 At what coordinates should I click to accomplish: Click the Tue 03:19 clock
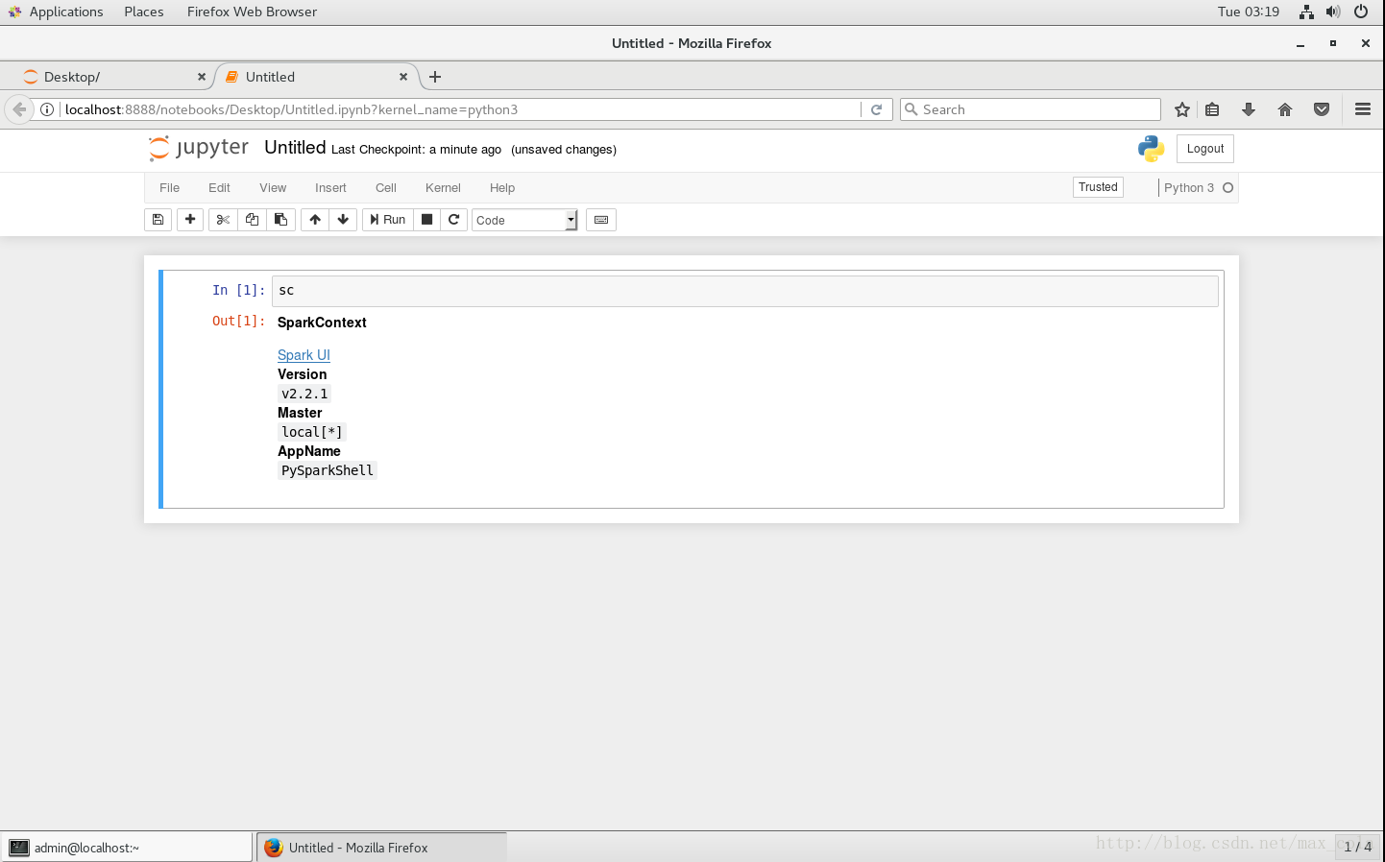click(1249, 12)
